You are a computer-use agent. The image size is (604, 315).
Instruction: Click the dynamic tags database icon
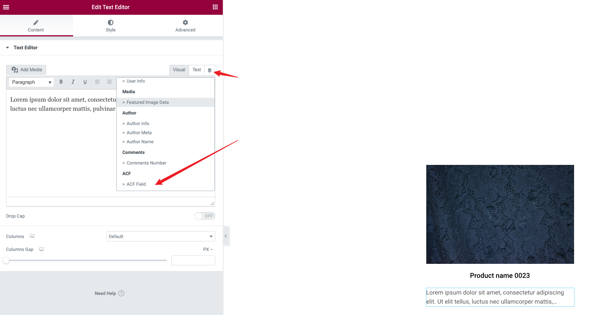click(x=210, y=70)
